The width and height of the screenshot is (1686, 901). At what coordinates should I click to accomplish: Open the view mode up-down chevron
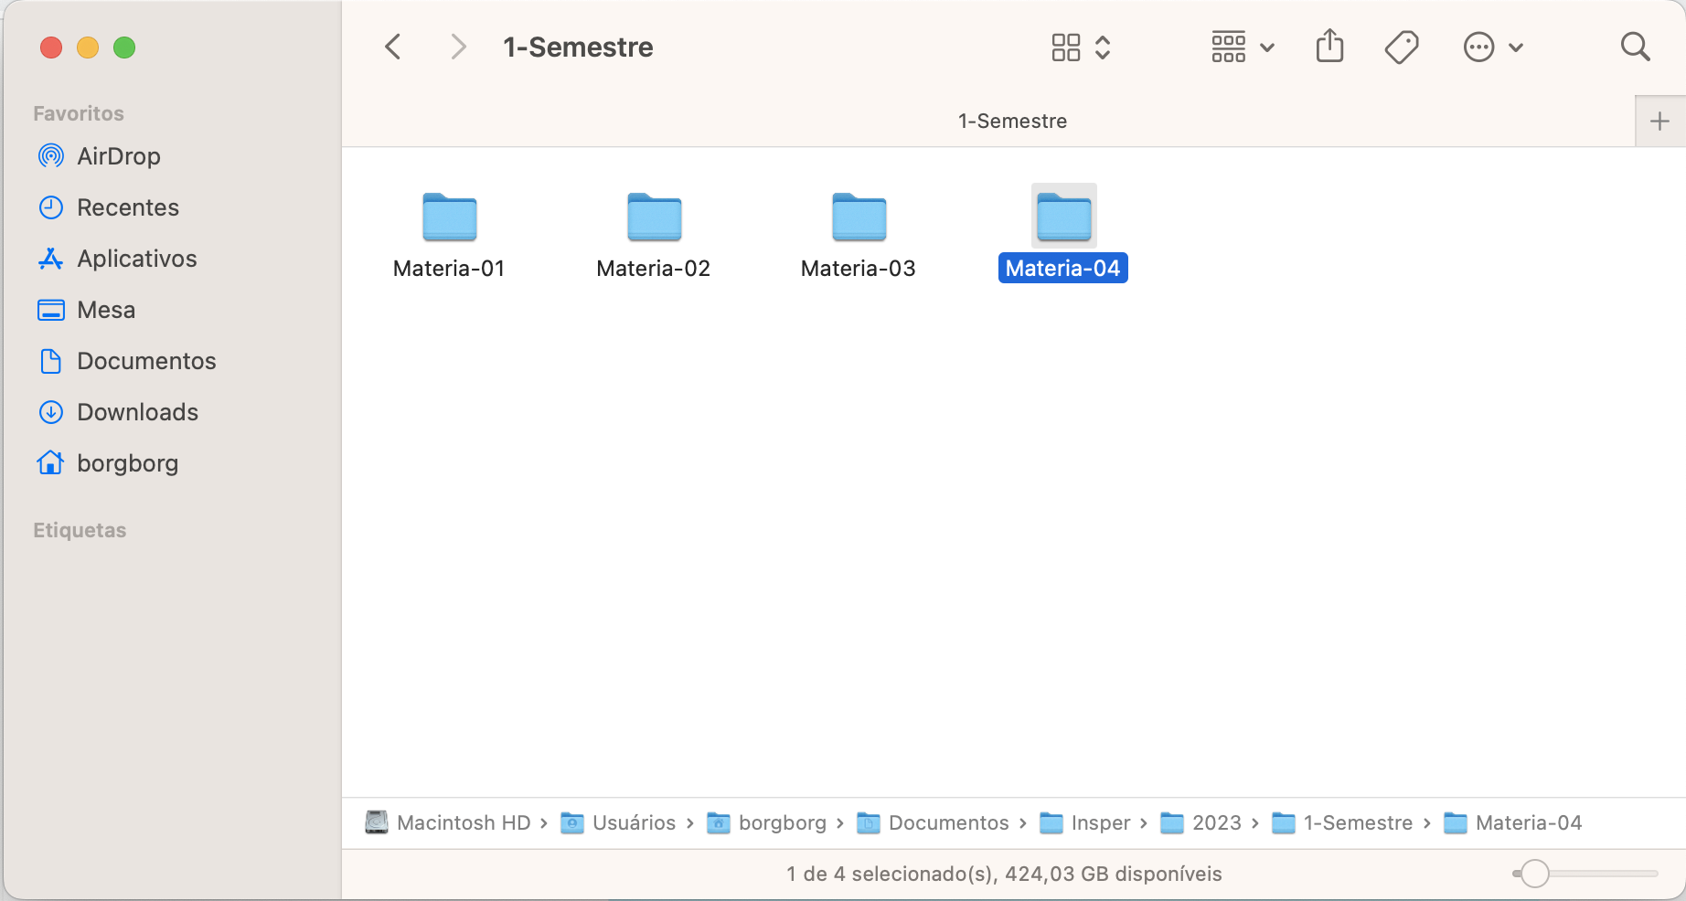point(1103,48)
